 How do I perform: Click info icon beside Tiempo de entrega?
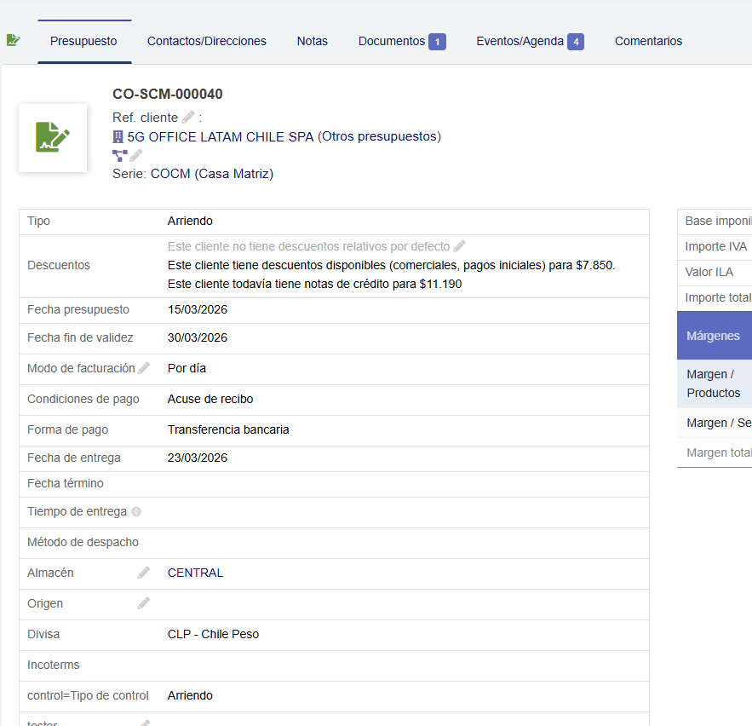click(136, 512)
